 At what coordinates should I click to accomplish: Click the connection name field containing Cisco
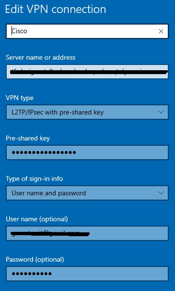[x=87, y=31]
